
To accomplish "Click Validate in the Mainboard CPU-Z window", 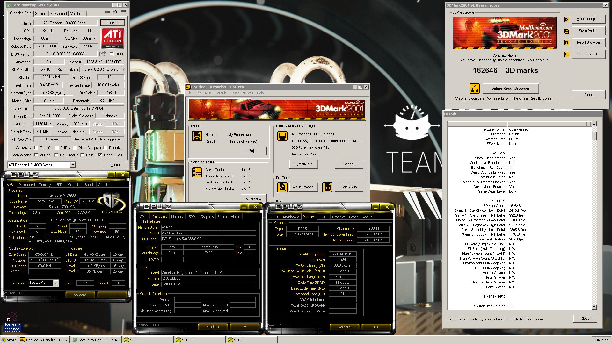I will (213, 327).
